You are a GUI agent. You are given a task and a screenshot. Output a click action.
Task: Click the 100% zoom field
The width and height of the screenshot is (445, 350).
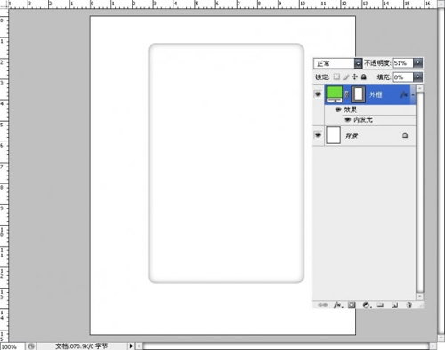click(12, 346)
